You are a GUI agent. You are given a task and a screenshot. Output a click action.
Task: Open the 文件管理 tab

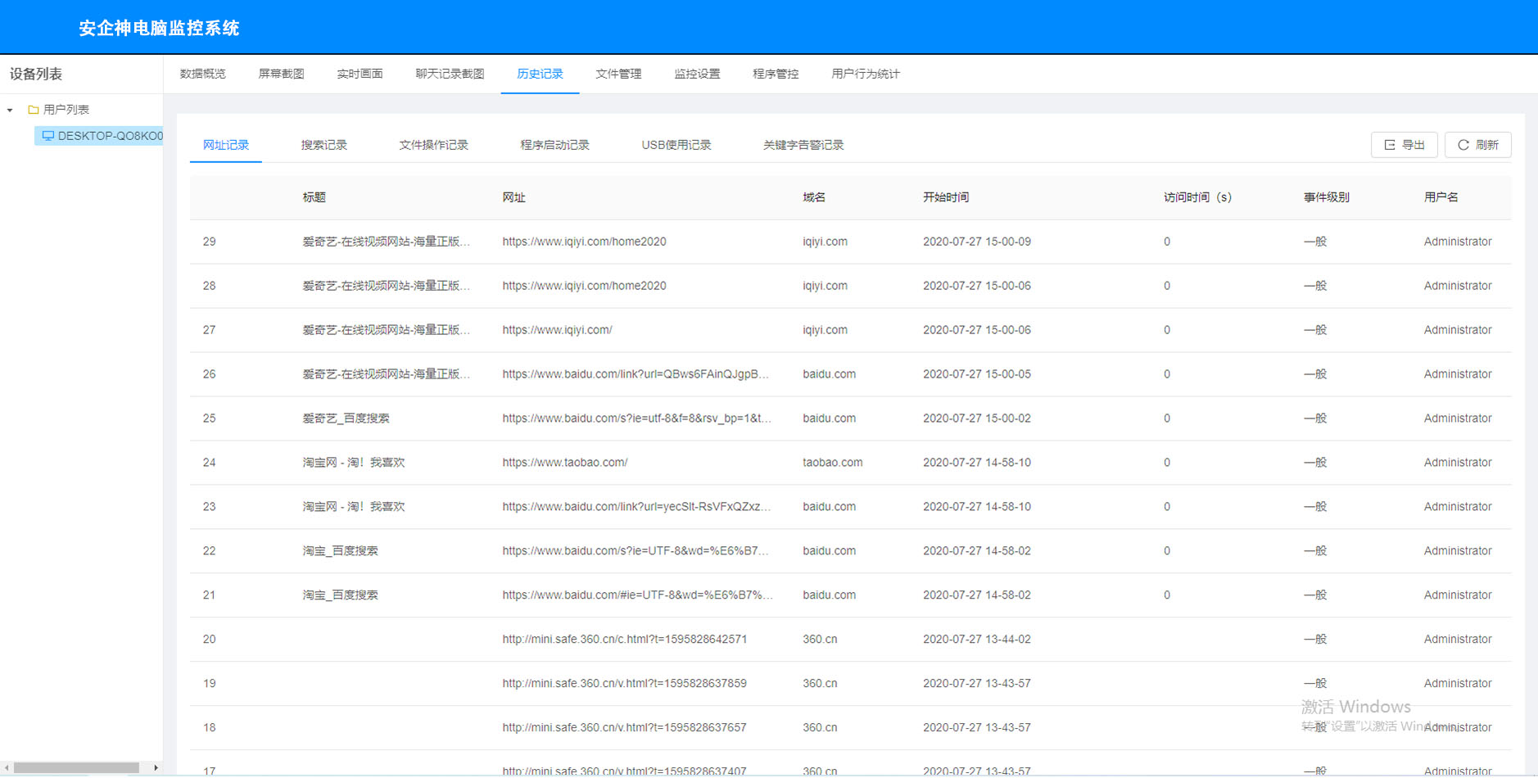618,74
